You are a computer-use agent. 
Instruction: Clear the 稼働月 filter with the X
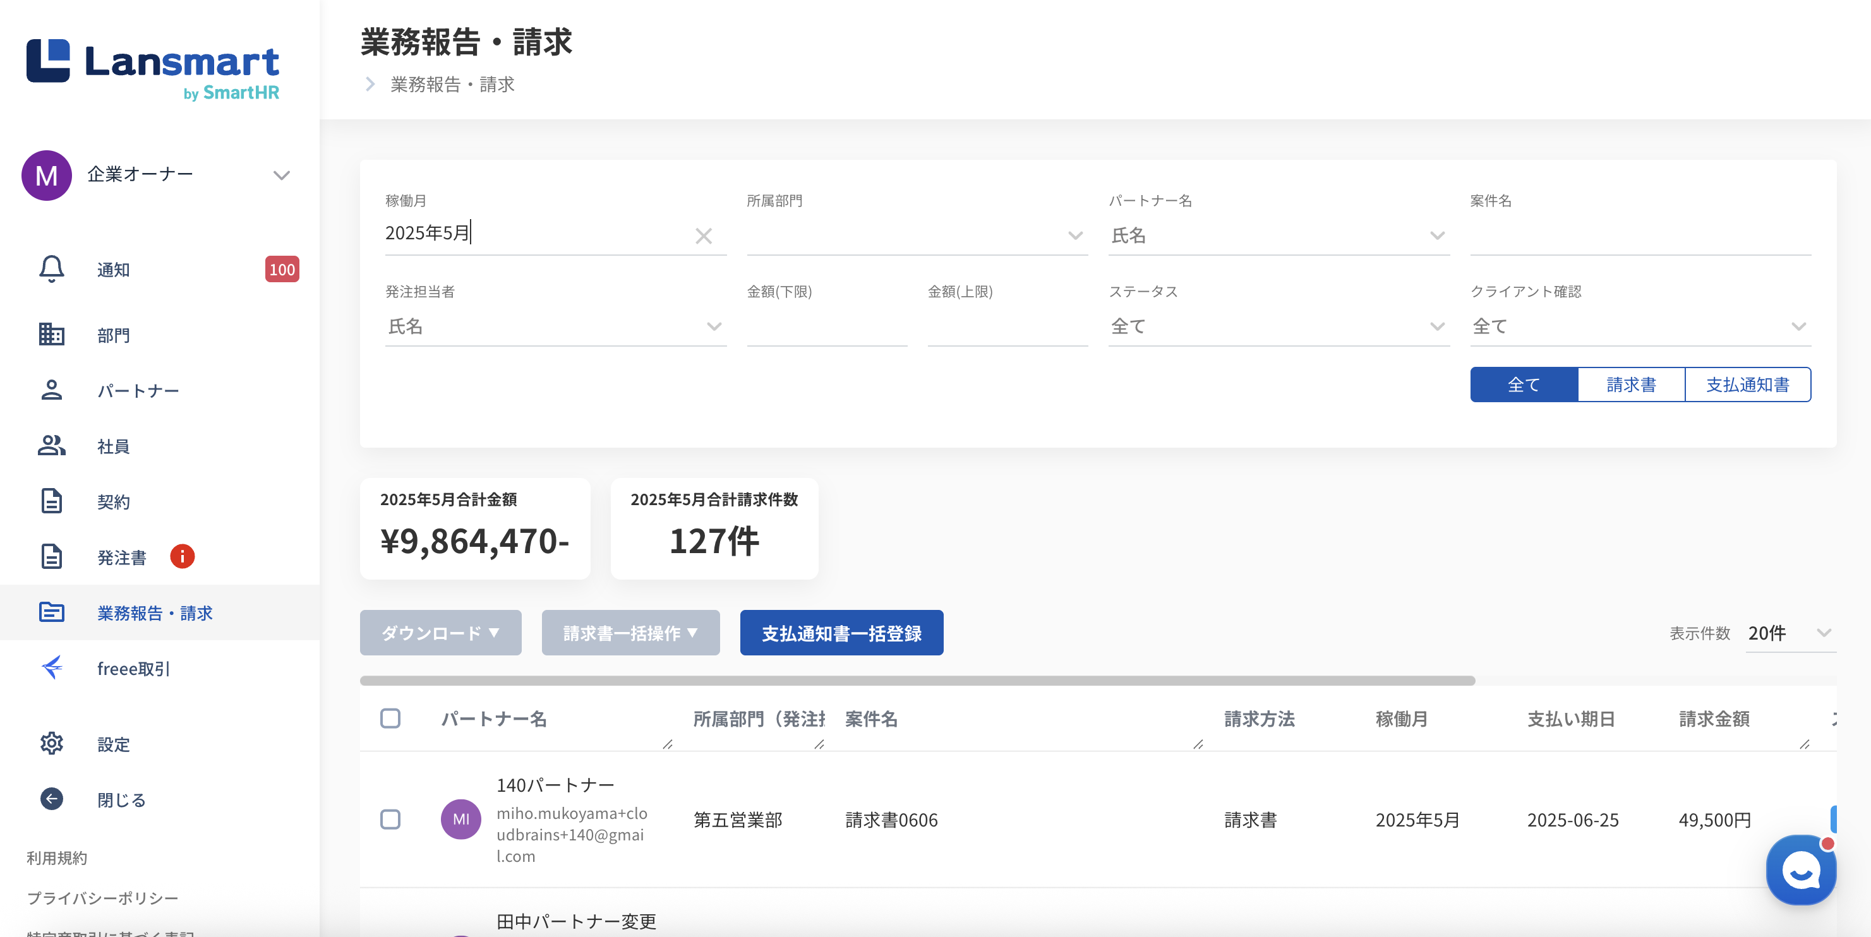coord(703,235)
